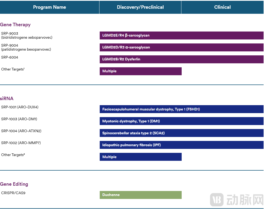Click the Gene Editing section heading
This screenshot has width=266, height=209.
[x=14, y=184]
